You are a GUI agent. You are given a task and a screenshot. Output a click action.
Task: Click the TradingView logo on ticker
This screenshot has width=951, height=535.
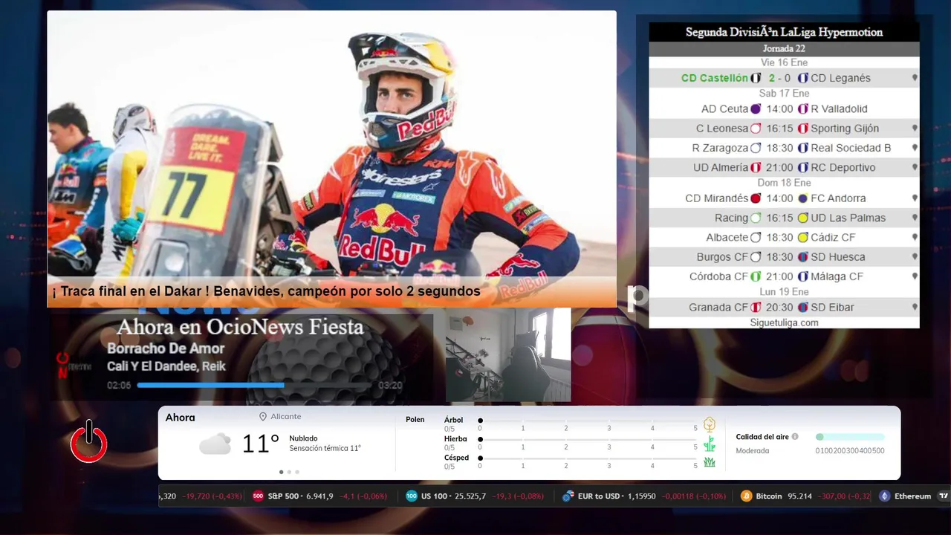tap(944, 496)
